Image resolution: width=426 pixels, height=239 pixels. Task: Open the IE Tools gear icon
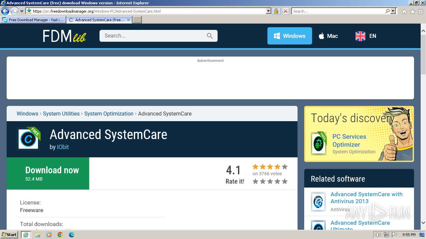pos(421,12)
